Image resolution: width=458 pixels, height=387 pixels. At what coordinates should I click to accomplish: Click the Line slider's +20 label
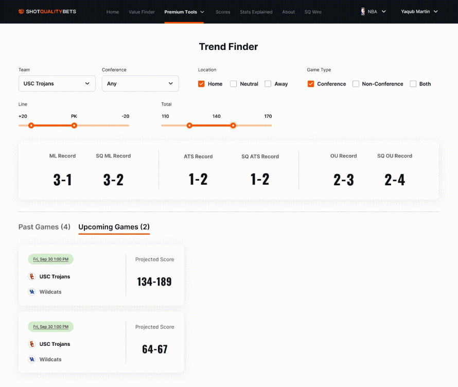pos(23,116)
